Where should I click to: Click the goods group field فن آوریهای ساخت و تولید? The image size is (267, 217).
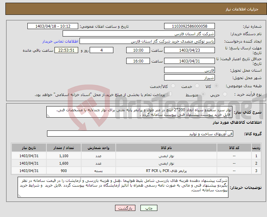pyautogui.click(x=140, y=134)
